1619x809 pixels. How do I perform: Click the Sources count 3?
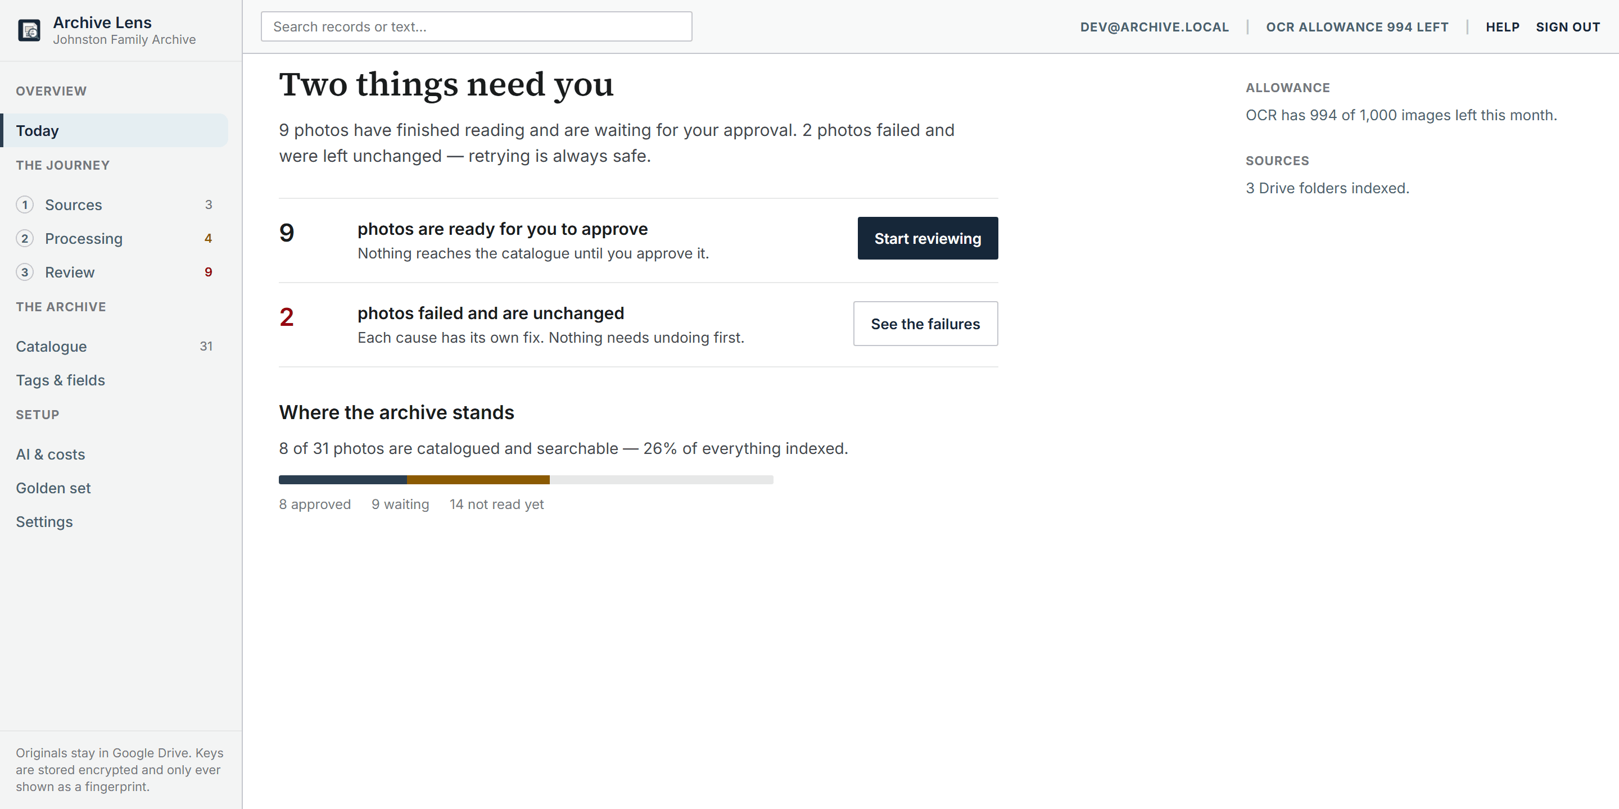click(x=209, y=204)
